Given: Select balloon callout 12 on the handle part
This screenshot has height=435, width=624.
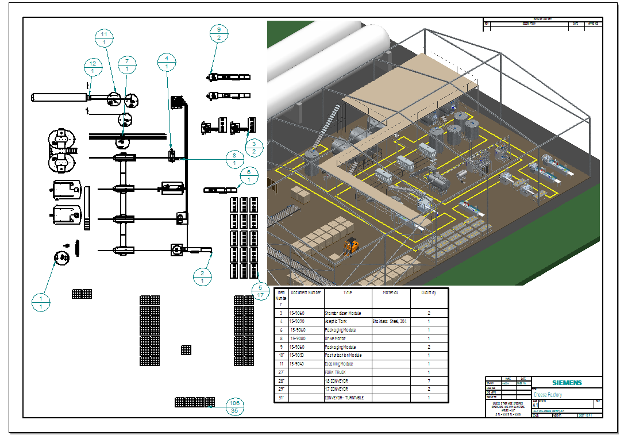Looking at the screenshot, I should [94, 66].
